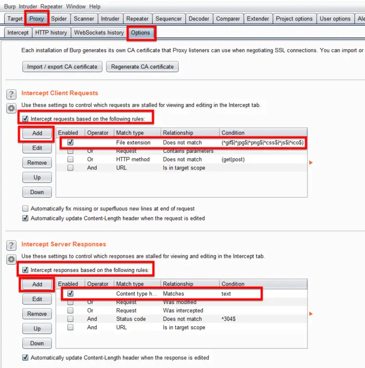Open help for Intercept Client Requests
365x368 pixels.
[x=11, y=94]
